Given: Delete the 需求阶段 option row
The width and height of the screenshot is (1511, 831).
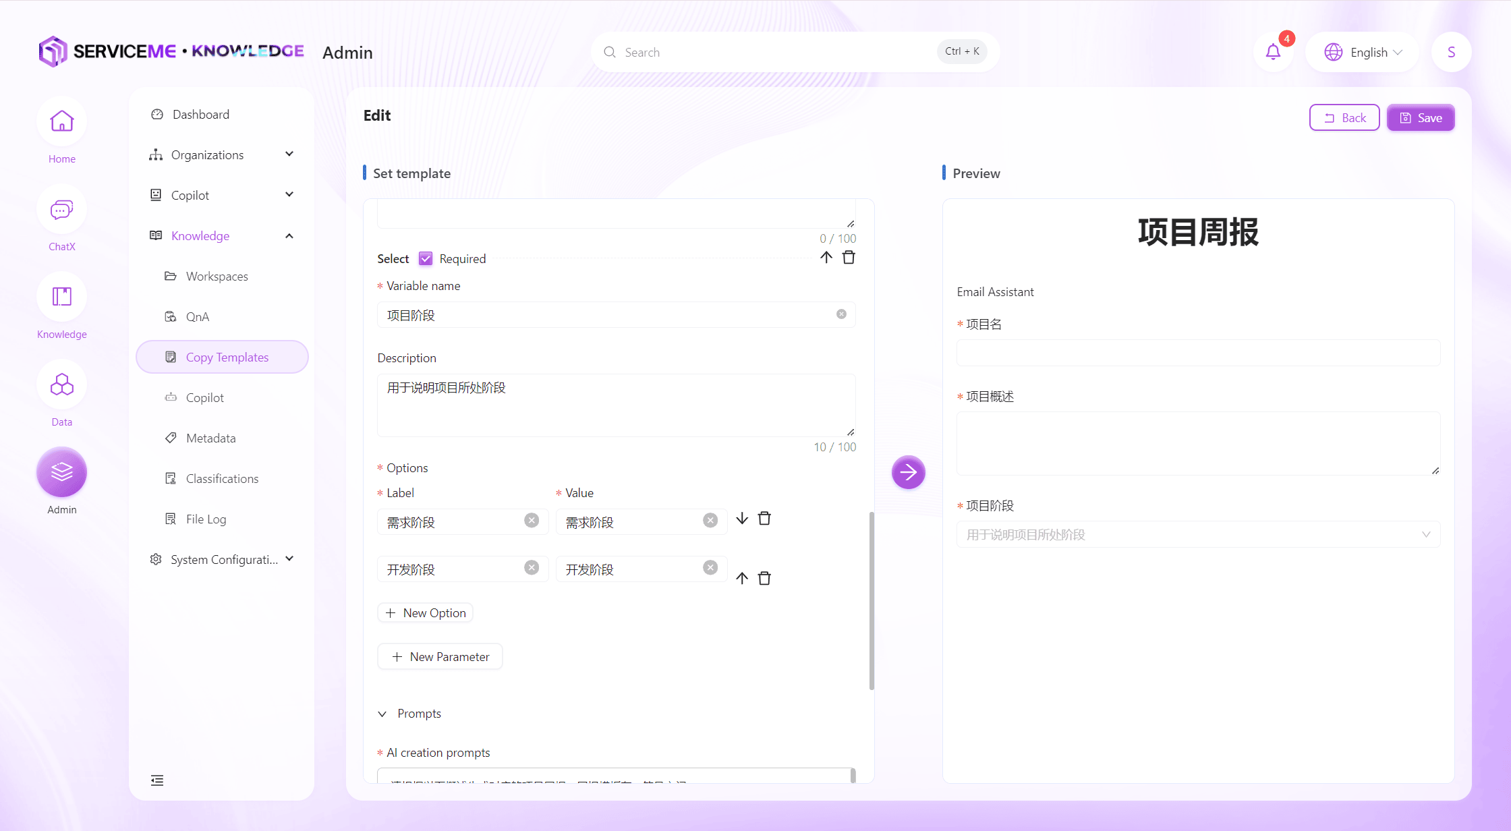Looking at the screenshot, I should pyautogui.click(x=764, y=519).
